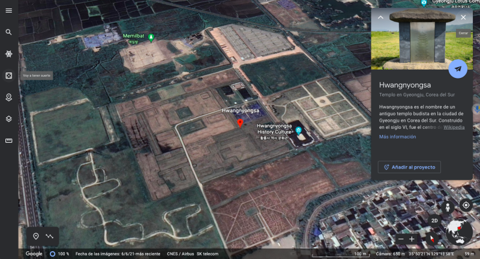Close the Hwangnyongsa knowledge card
Image resolution: width=480 pixels, height=259 pixels.
pos(463,17)
